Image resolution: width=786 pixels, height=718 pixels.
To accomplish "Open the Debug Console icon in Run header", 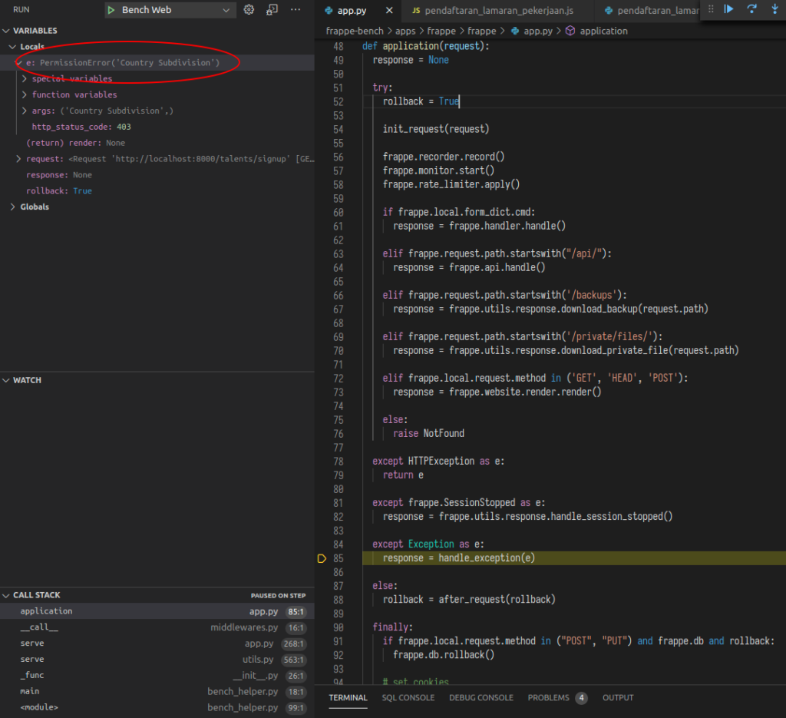I will click(272, 10).
